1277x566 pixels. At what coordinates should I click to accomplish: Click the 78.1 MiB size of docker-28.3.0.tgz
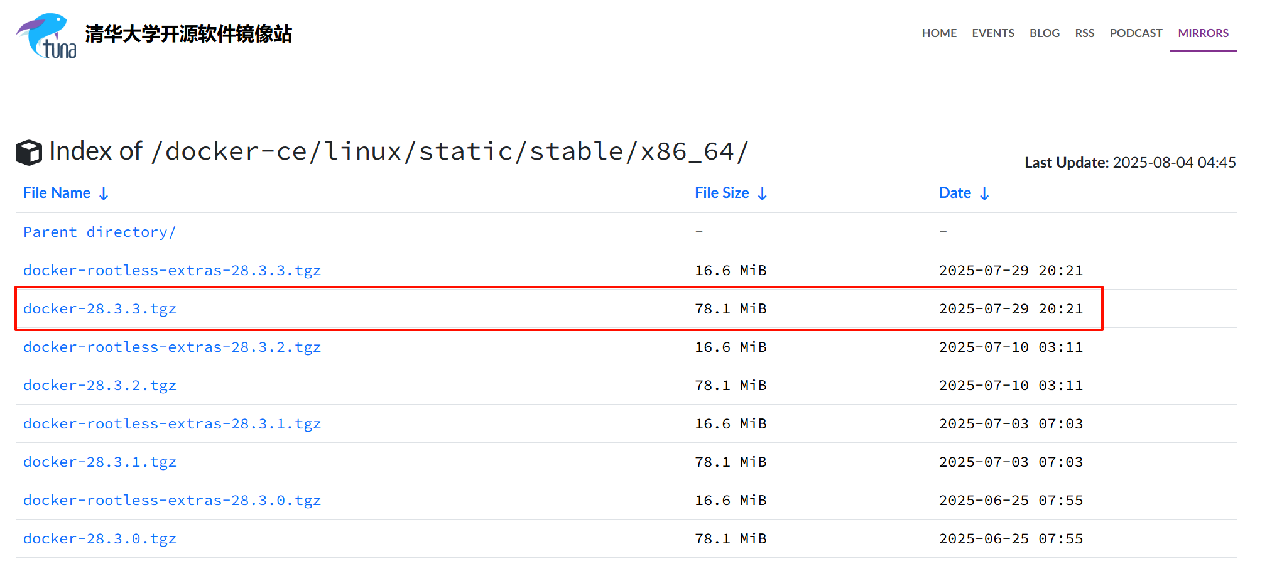coord(731,539)
